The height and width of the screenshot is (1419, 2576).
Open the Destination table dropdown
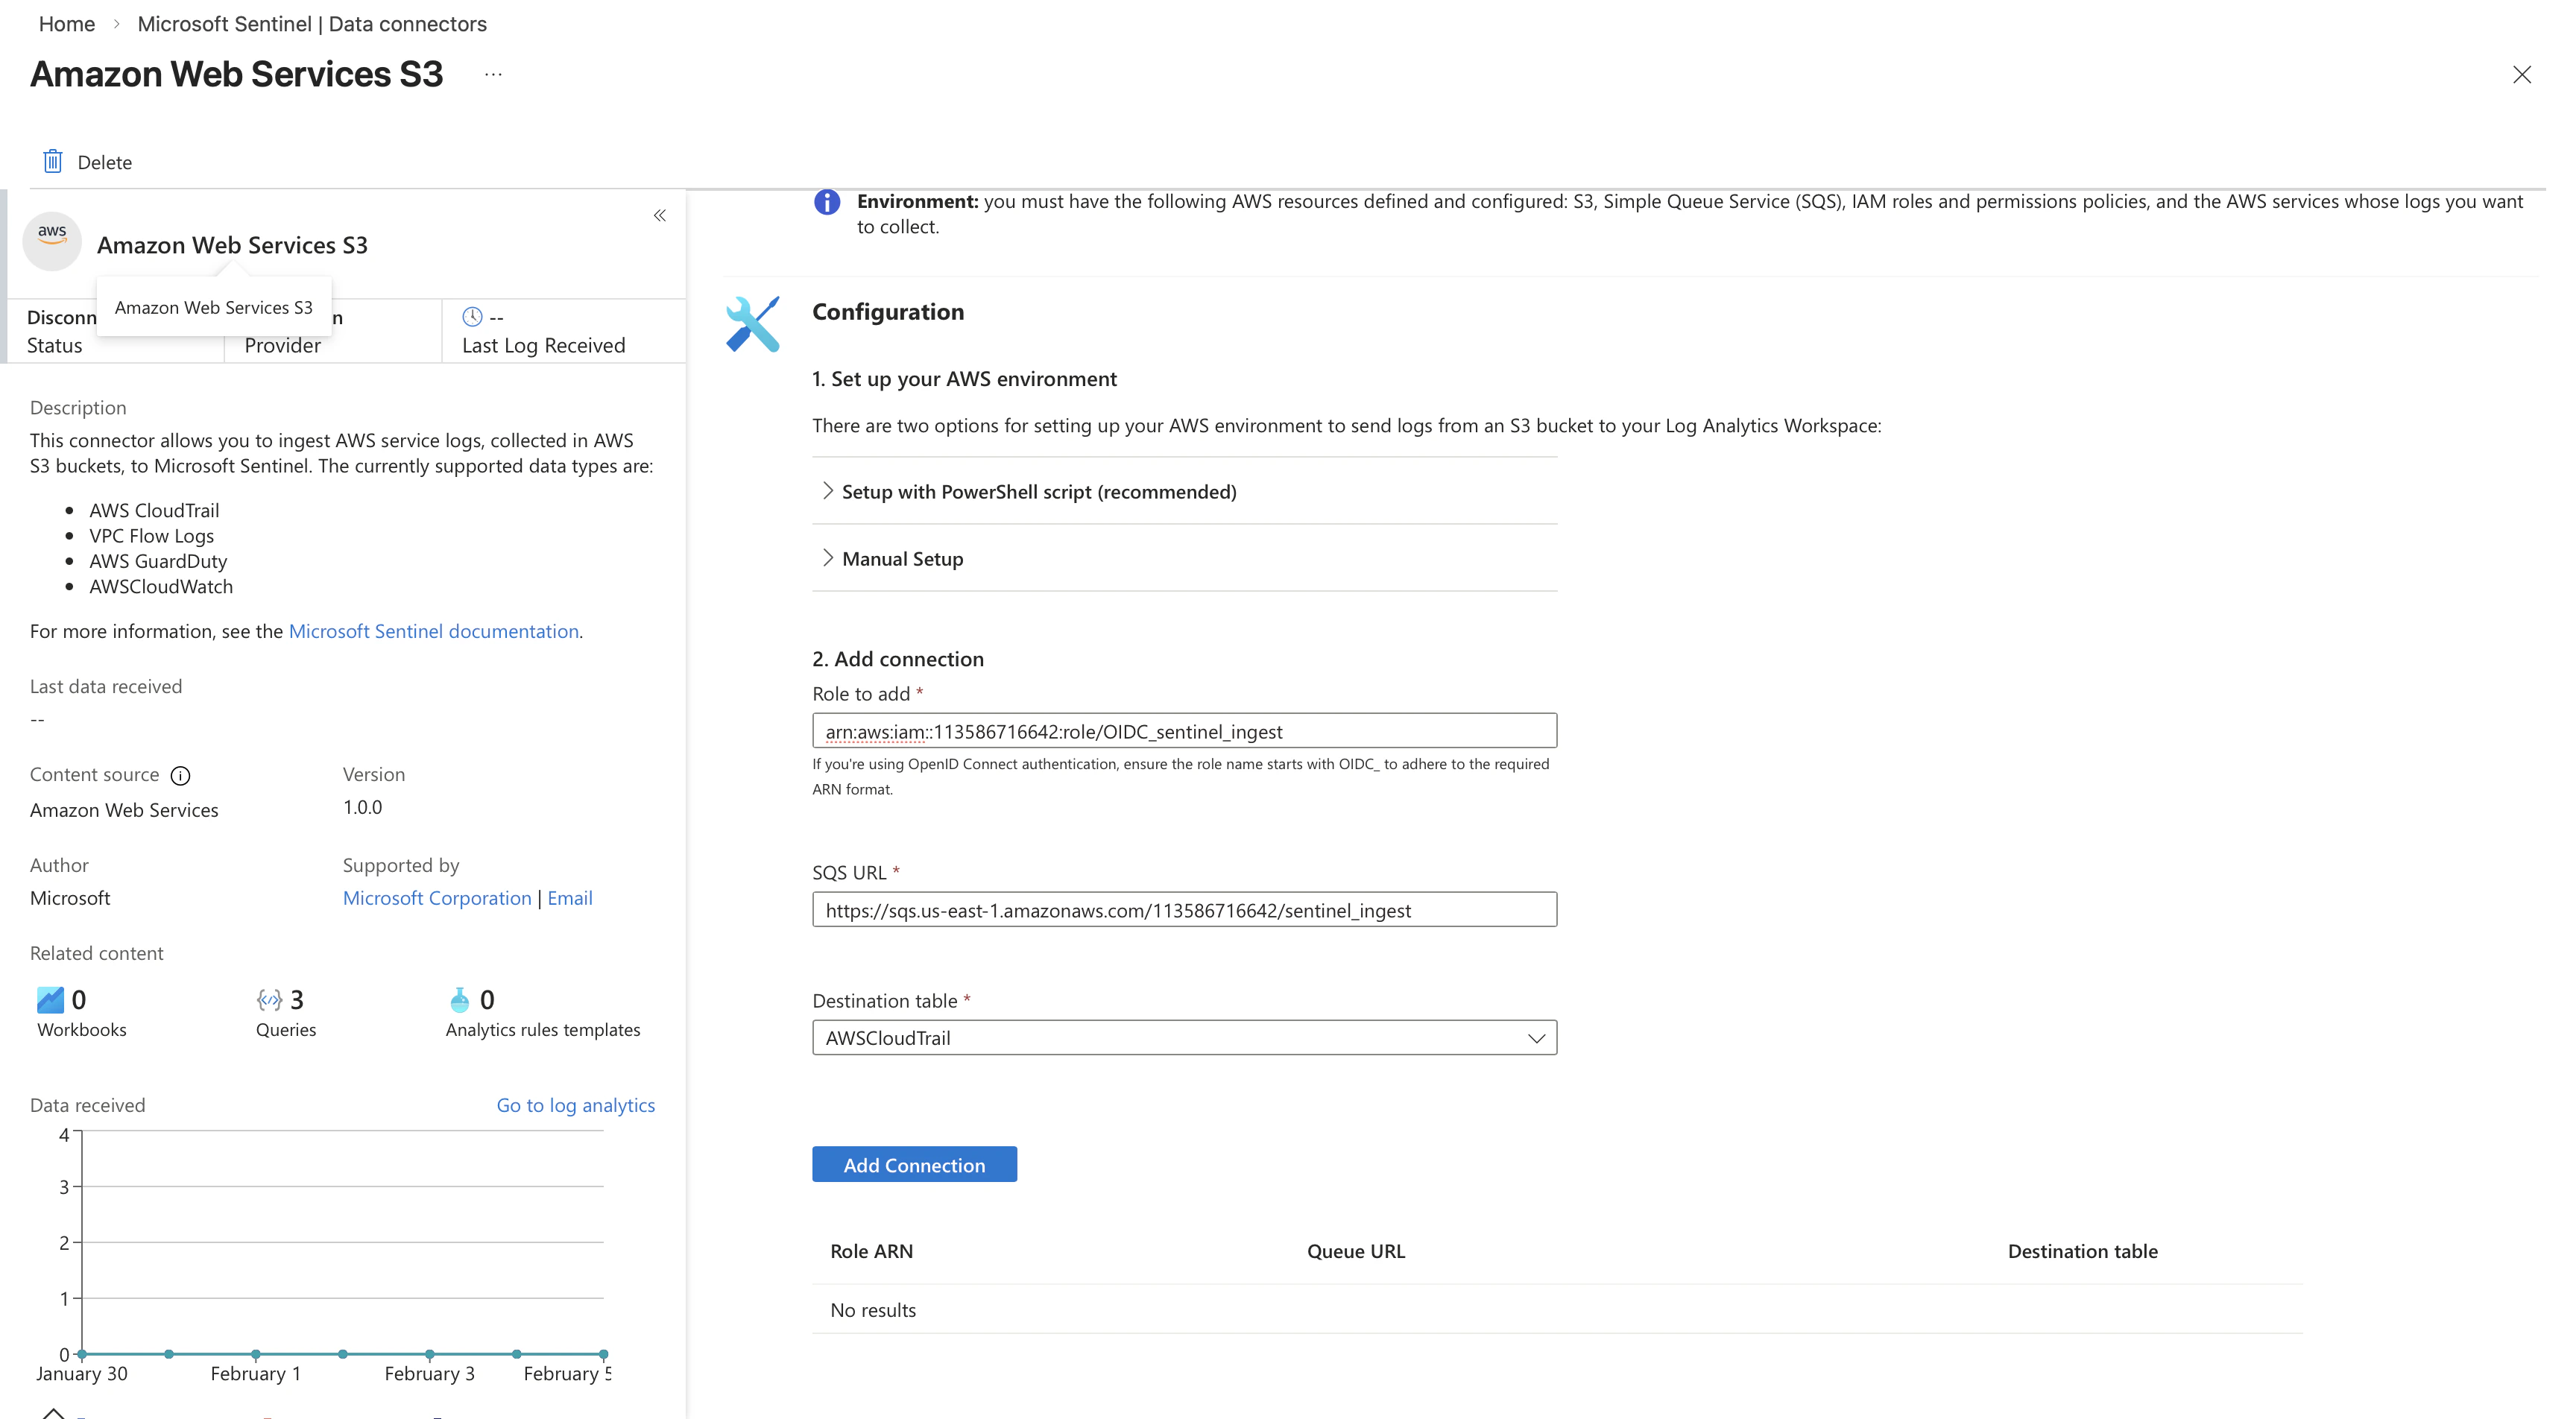[1184, 1038]
